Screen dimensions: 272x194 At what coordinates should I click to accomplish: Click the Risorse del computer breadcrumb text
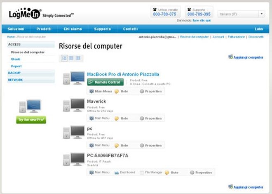(x=32, y=37)
